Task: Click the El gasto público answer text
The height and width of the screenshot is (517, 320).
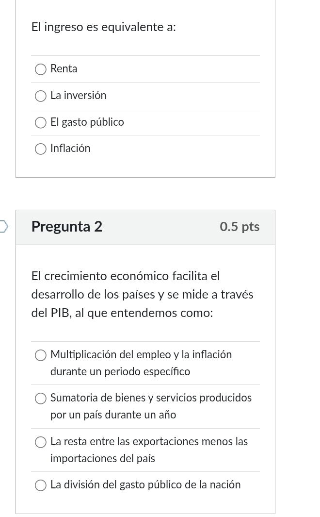Action: point(87,122)
